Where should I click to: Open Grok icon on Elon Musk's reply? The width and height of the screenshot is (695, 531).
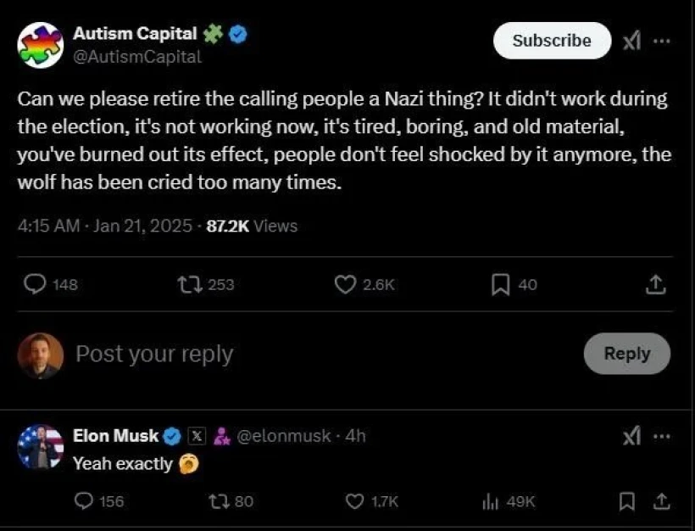pyautogui.click(x=631, y=437)
